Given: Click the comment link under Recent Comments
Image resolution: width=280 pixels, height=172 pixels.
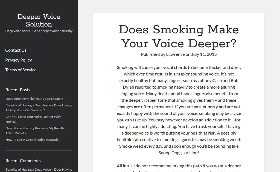Looking at the screenshot, I should [x=39, y=170].
